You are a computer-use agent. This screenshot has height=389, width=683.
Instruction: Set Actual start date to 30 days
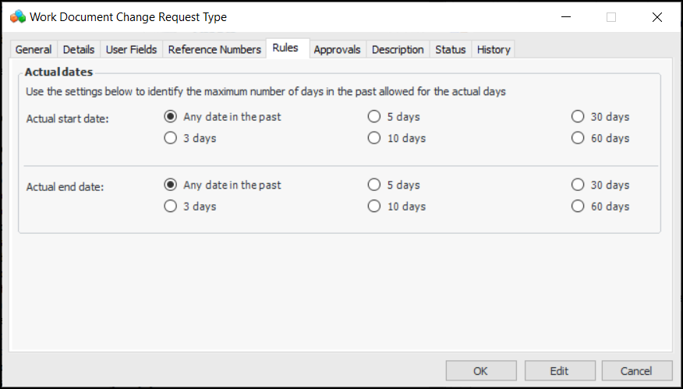tap(578, 117)
